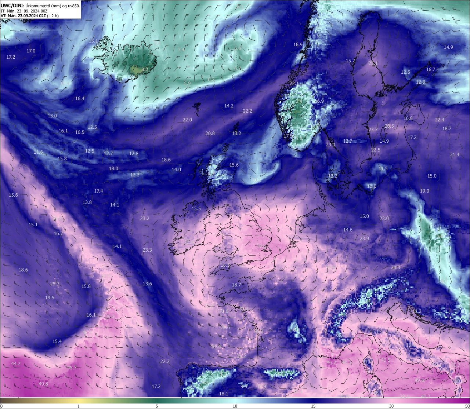The image size is (470, 409).
Task: Click the 18.1 value off northern Spain
Action: tap(224, 394)
